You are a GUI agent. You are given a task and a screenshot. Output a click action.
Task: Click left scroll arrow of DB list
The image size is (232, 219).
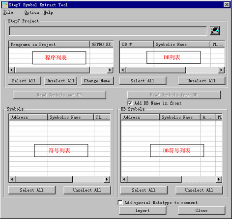tap(123, 70)
